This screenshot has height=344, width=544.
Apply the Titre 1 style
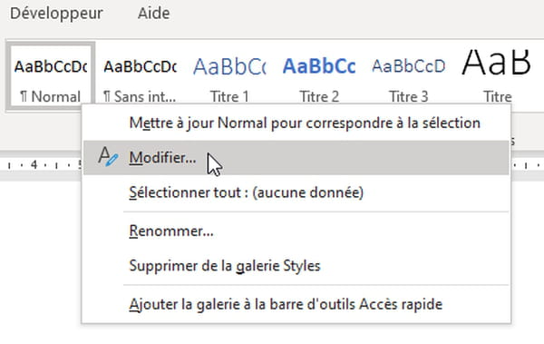(x=229, y=76)
